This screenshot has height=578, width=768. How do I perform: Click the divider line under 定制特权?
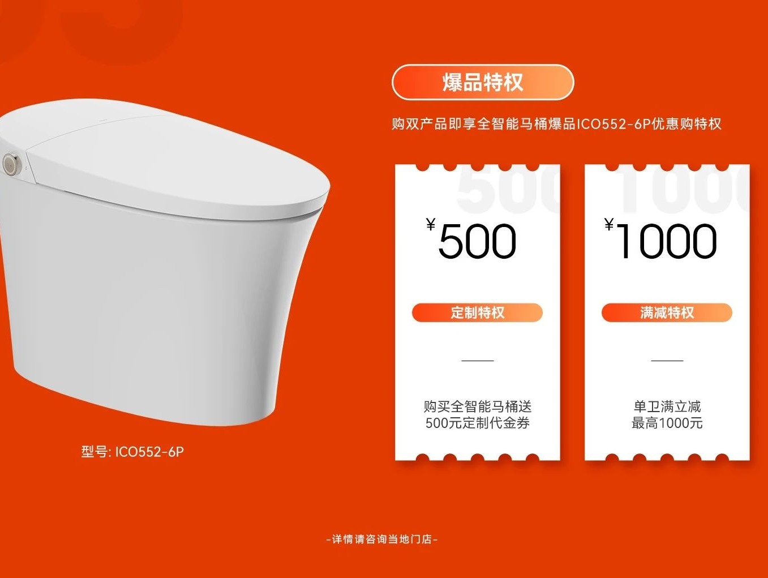[x=477, y=361]
